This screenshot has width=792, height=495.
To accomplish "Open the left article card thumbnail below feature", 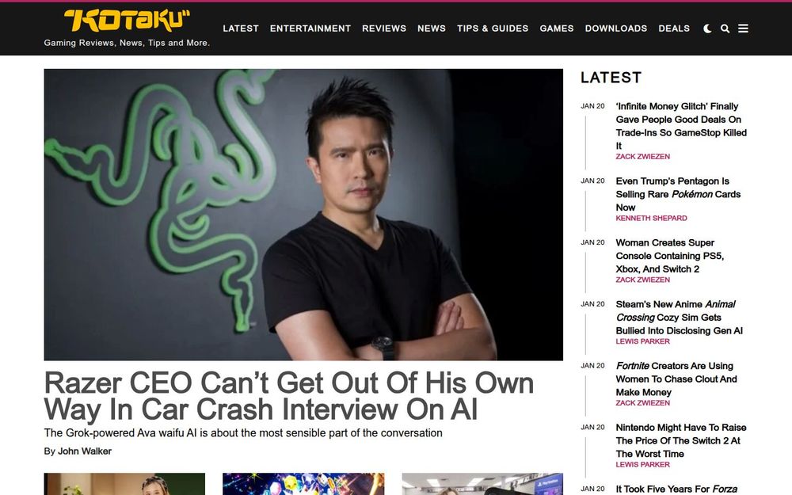I will pyautogui.click(x=124, y=484).
